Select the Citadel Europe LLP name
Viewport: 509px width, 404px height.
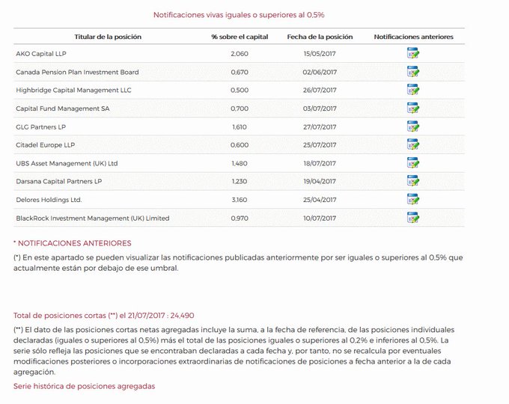[x=46, y=145]
